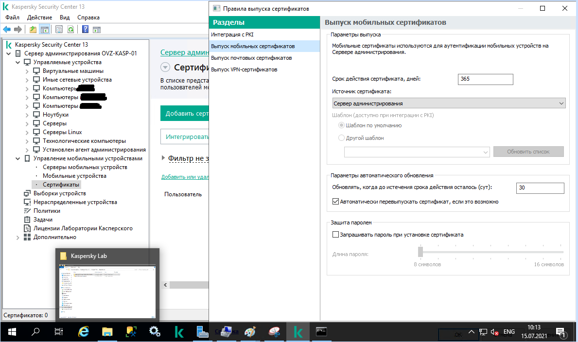Open the settings gears taskbar icon
Image resolution: width=578 pixels, height=342 pixels.
155,332
